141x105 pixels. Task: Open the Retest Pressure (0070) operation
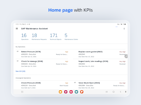point(42,54)
